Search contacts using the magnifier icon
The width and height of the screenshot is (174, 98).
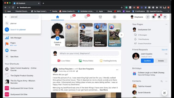[161, 81]
